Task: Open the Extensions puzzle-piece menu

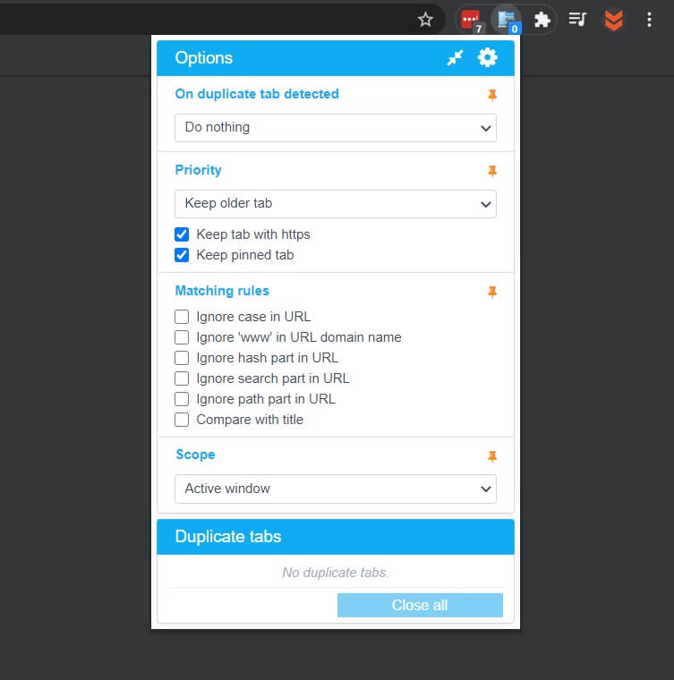Action: click(x=542, y=20)
